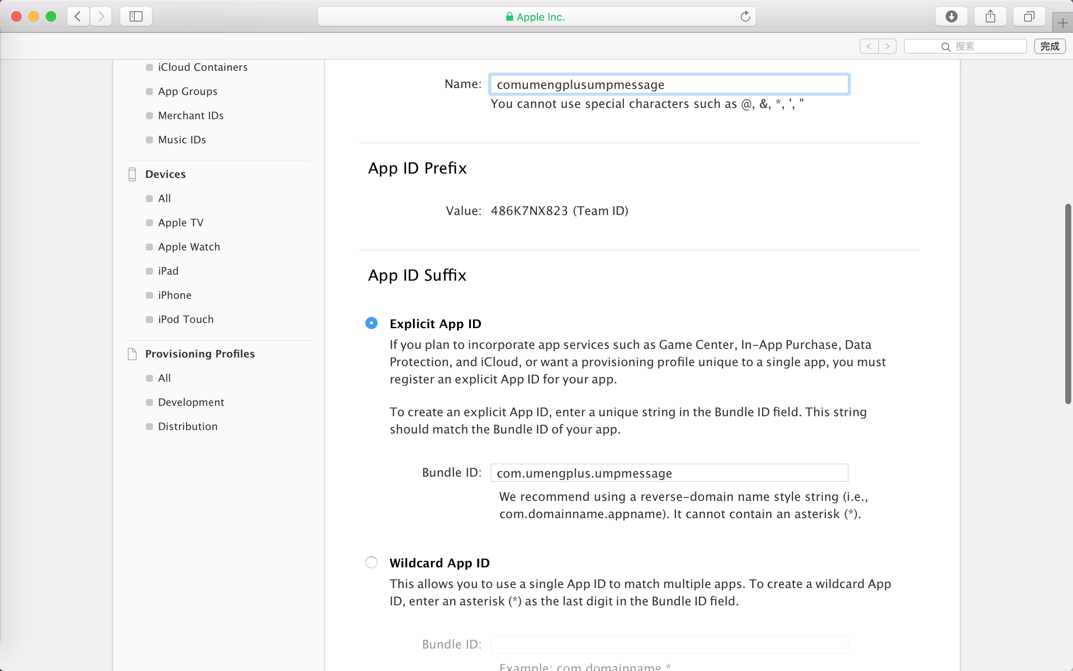1073x671 pixels.
Task: Focus the 搜索 find-on-page field
Action: [x=965, y=46]
